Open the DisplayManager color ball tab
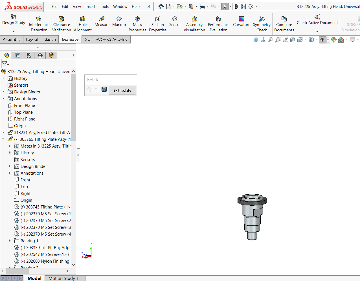This screenshot has width=360, height=281. point(51,55)
